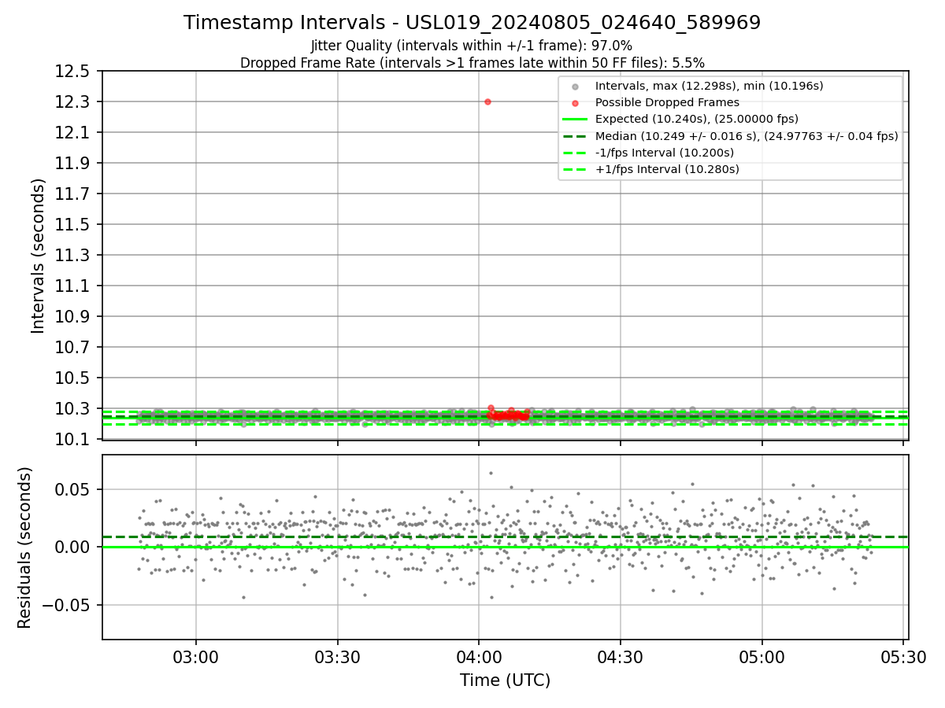Click the '−0.05' residuals tick label
945x708 pixels.
pos(66,606)
